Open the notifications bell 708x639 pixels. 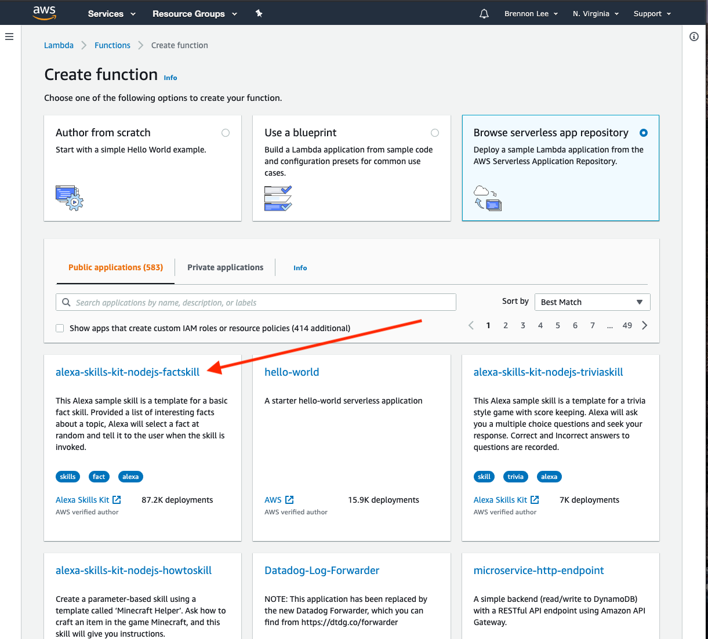point(484,13)
